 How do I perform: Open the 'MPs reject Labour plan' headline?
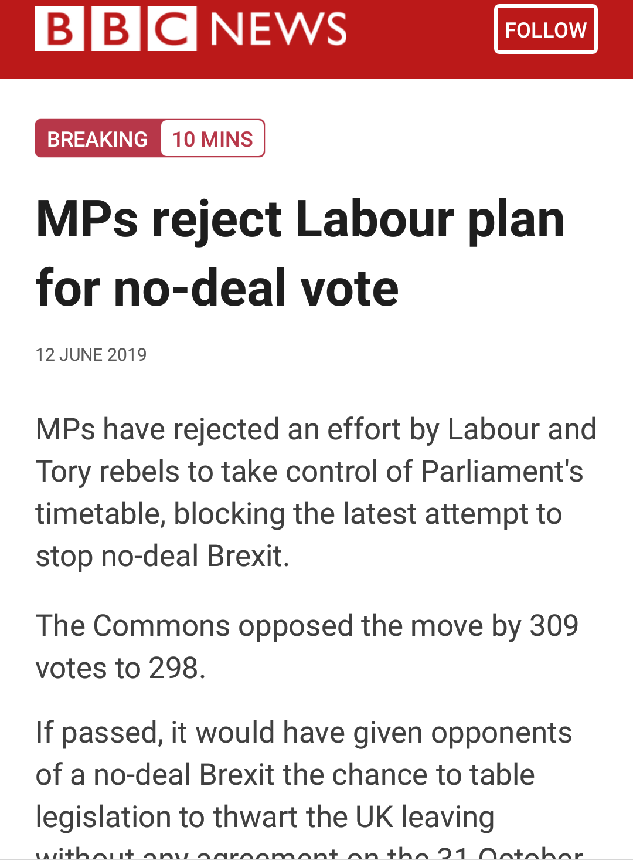coord(300,253)
